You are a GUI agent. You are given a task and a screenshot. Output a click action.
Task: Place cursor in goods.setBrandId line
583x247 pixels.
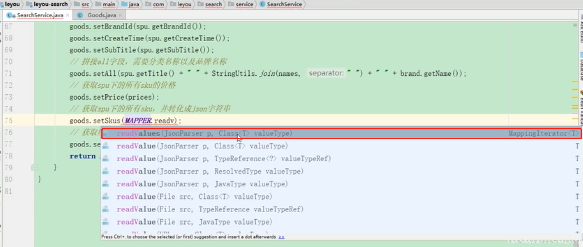137,27
